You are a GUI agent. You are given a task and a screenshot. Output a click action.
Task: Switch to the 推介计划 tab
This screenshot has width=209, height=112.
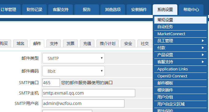(x=108, y=43)
